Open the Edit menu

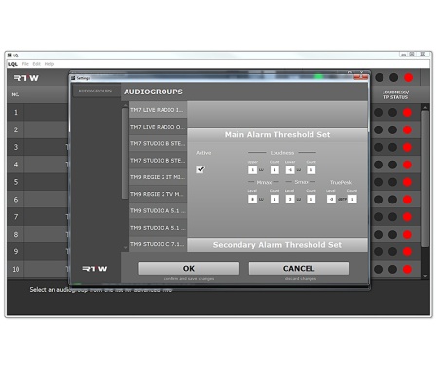click(36, 64)
